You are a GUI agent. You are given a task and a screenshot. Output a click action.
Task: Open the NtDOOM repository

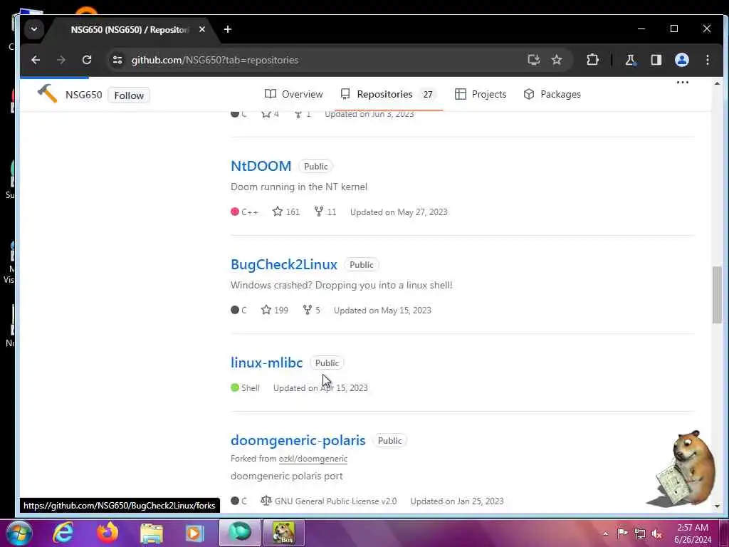coord(261,166)
